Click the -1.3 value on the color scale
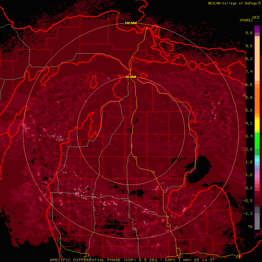Screen dimensions: 262x262 (x=248, y=214)
